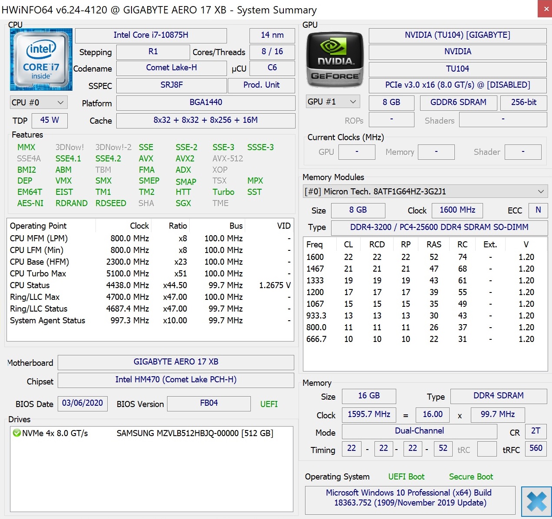Open the CPU #0 selector dropdown
The width and height of the screenshot is (552, 519).
[39, 102]
